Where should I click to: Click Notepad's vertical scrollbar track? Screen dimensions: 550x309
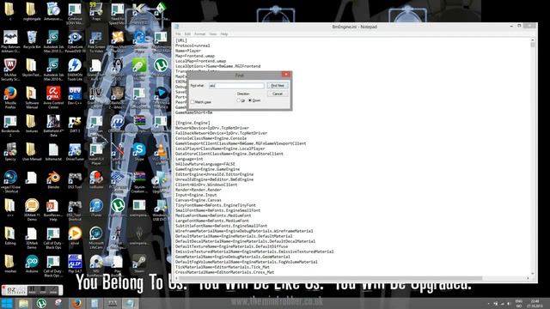pyautogui.click(x=533, y=158)
